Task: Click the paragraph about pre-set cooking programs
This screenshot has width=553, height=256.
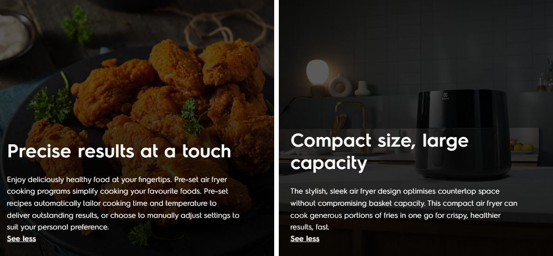Action: 123,203
